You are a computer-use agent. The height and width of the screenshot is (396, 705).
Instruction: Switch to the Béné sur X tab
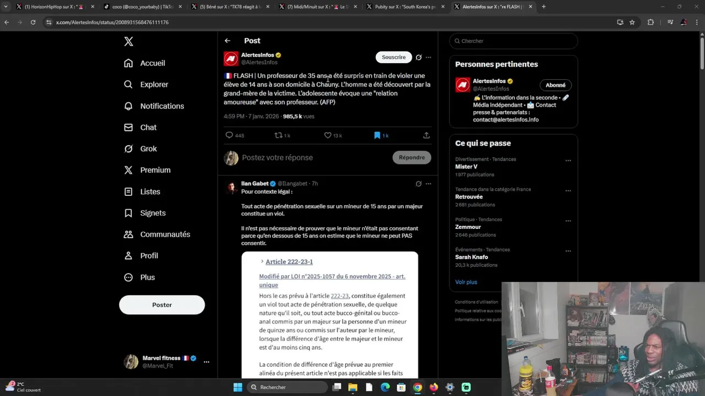(x=230, y=7)
